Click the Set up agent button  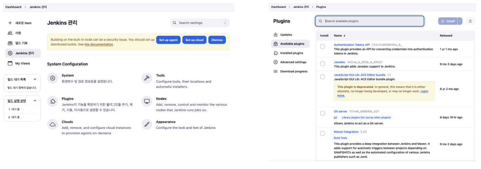coord(168,40)
